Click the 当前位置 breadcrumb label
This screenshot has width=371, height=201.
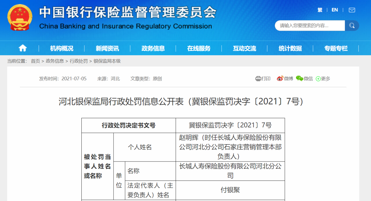pyautogui.click(x=17, y=61)
